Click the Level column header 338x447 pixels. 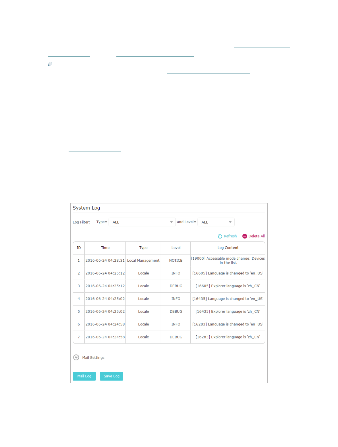tap(176, 248)
